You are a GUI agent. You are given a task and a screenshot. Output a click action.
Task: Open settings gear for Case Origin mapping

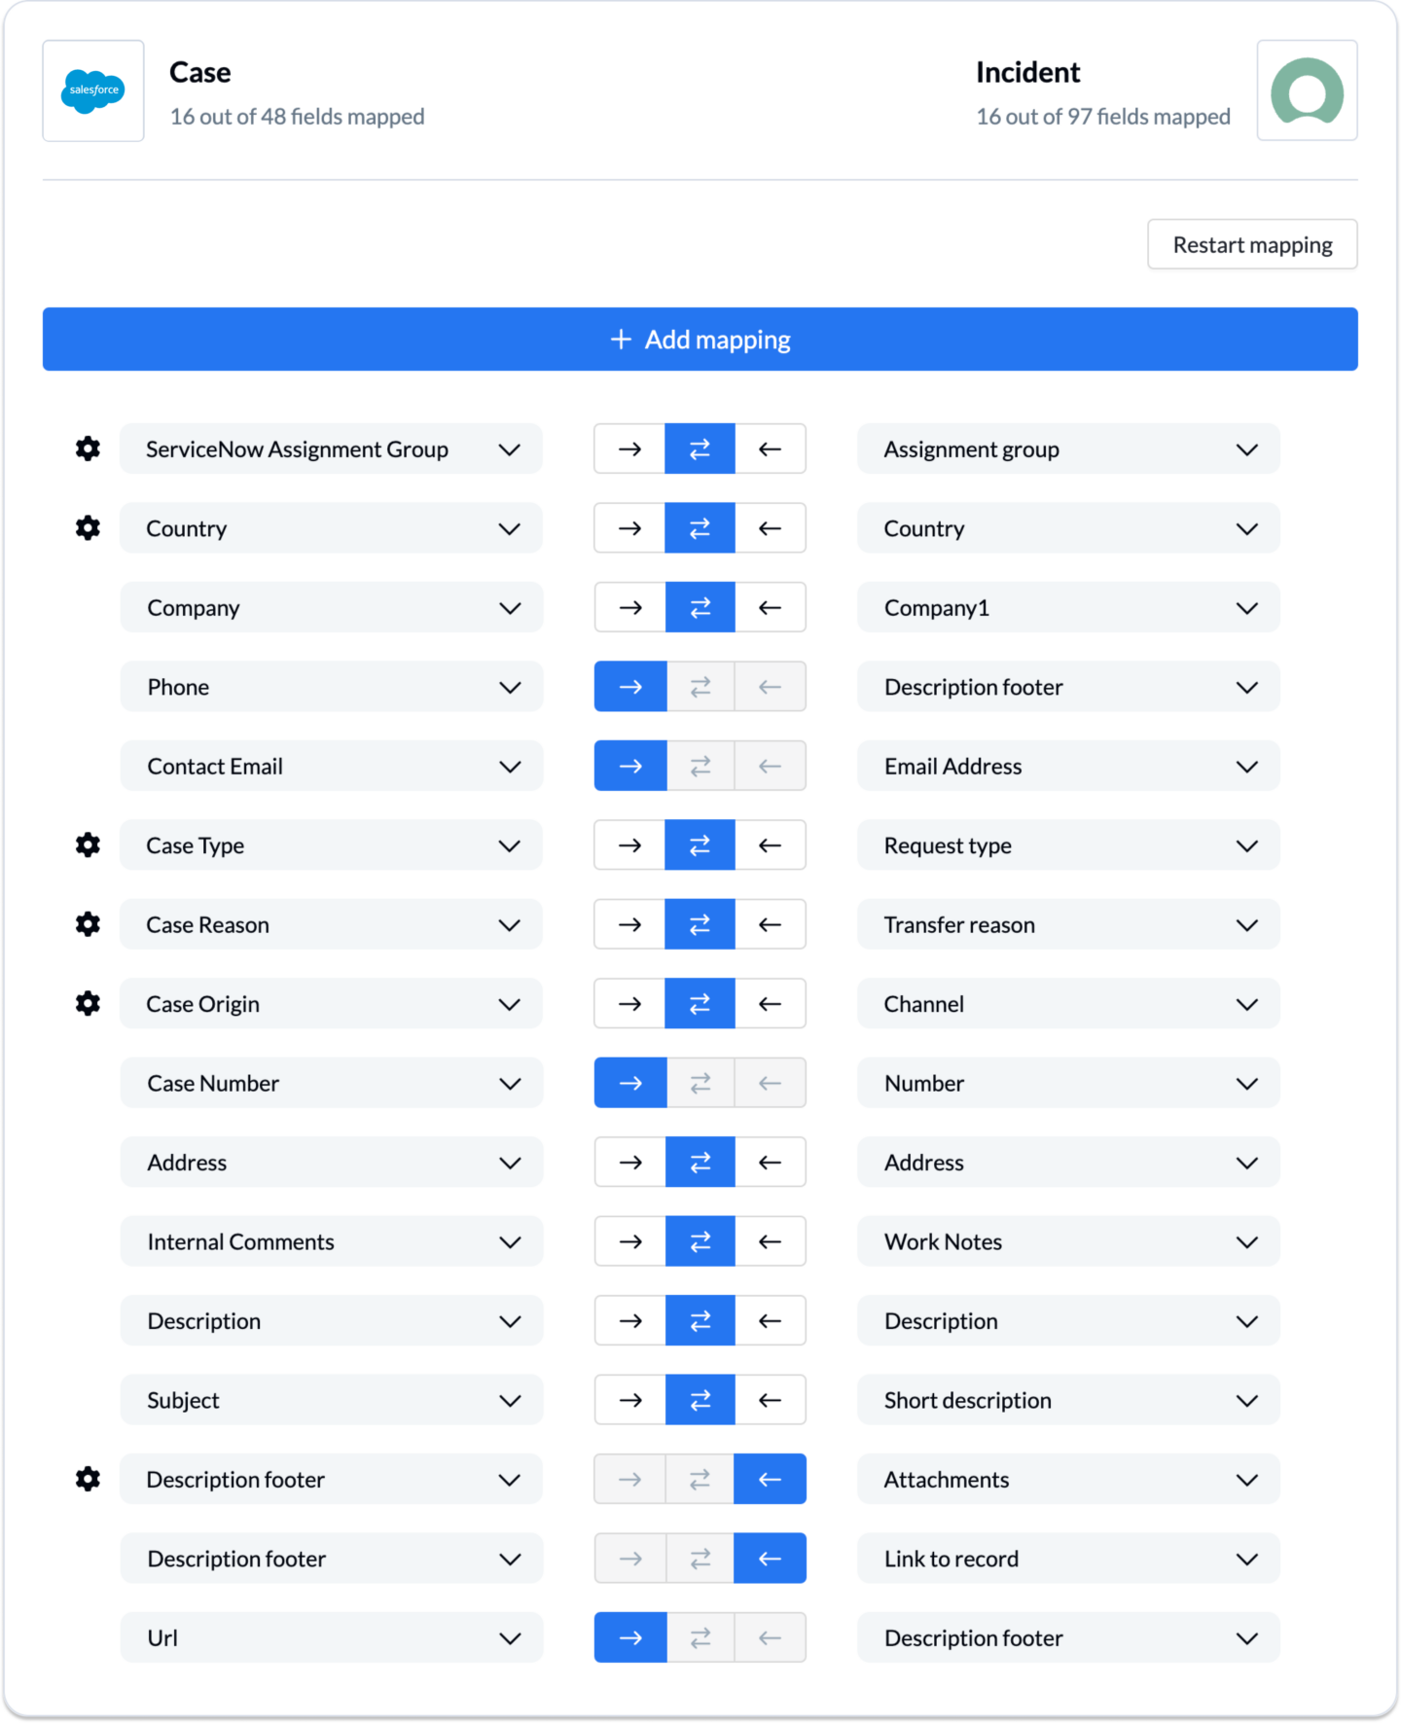point(89,1003)
